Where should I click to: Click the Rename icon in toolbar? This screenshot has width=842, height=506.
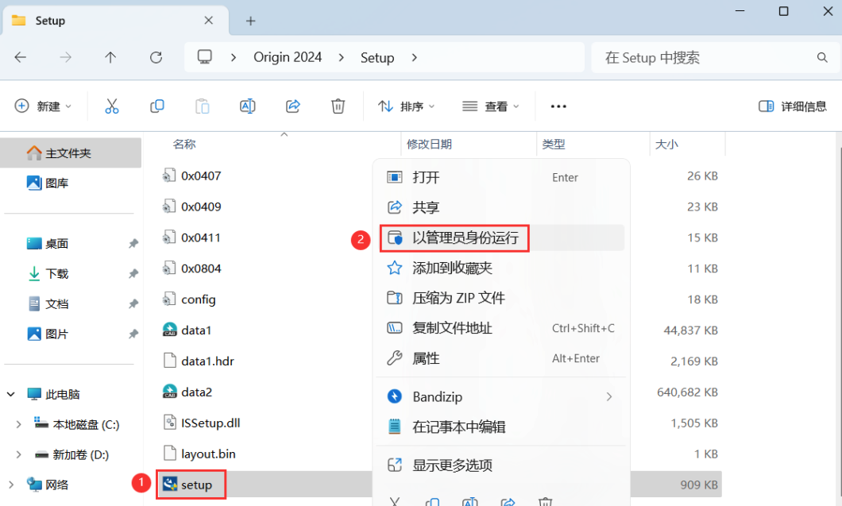click(248, 106)
